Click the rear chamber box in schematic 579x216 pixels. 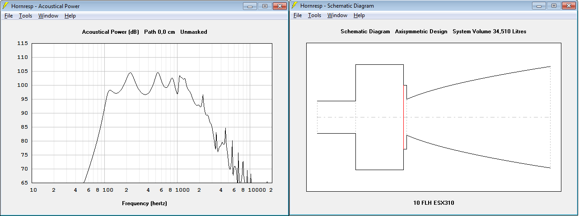click(x=379, y=117)
